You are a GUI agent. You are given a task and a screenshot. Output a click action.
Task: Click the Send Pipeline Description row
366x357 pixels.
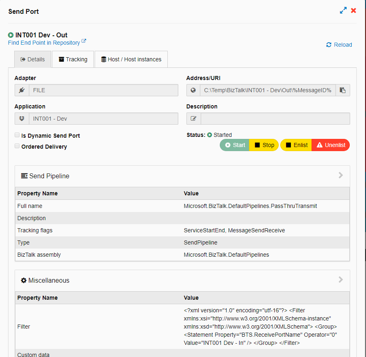[x=182, y=218]
